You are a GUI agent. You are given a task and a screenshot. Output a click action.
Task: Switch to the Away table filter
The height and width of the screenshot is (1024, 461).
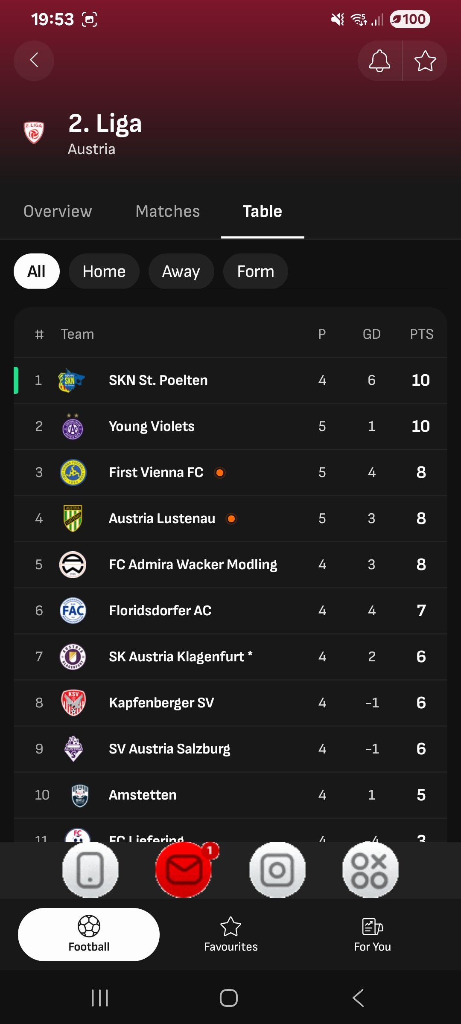181,271
